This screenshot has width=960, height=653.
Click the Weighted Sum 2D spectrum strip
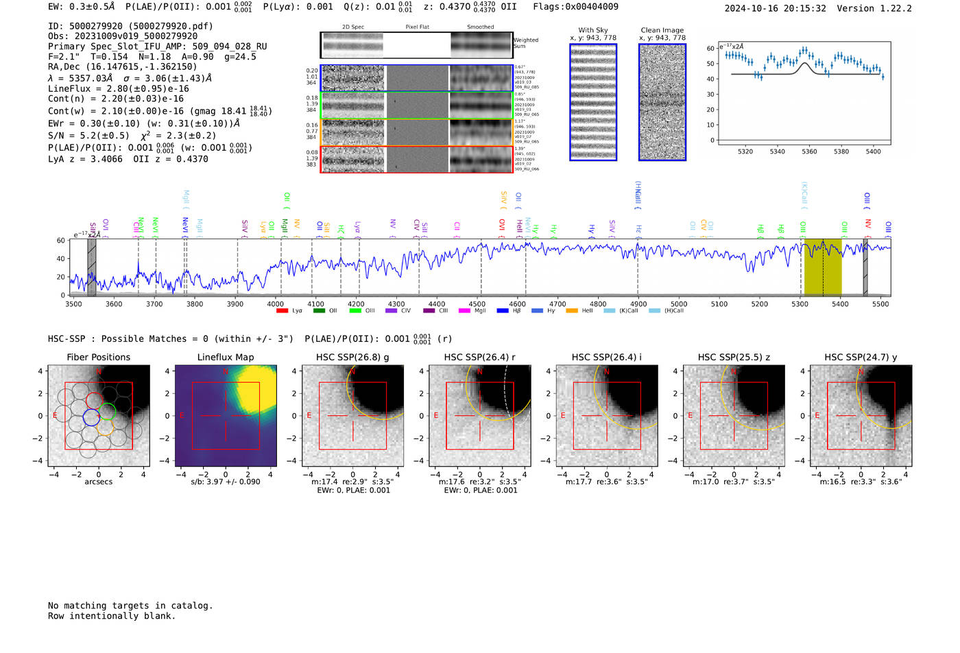point(417,45)
